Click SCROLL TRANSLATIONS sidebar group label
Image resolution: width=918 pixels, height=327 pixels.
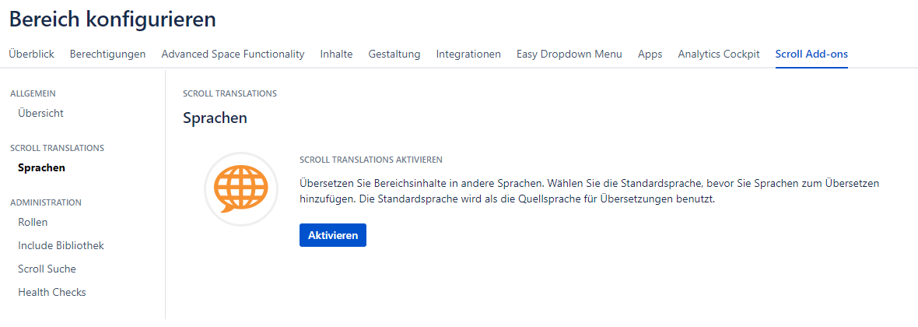coord(58,148)
